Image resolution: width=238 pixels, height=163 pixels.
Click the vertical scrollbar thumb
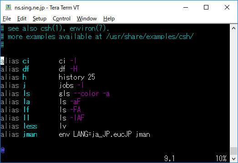click(x=234, y=151)
